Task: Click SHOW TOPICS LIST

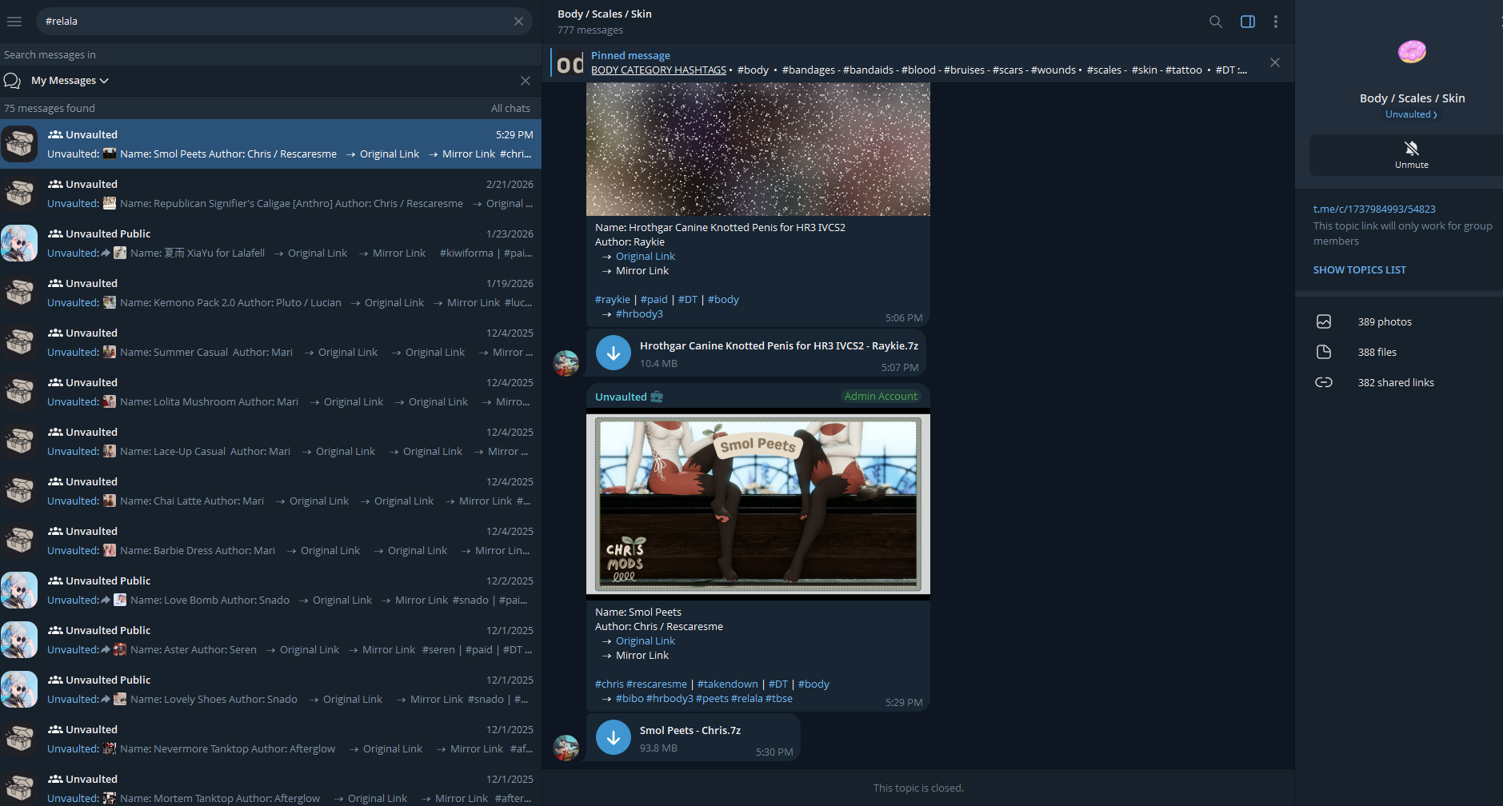Action: [x=1359, y=270]
